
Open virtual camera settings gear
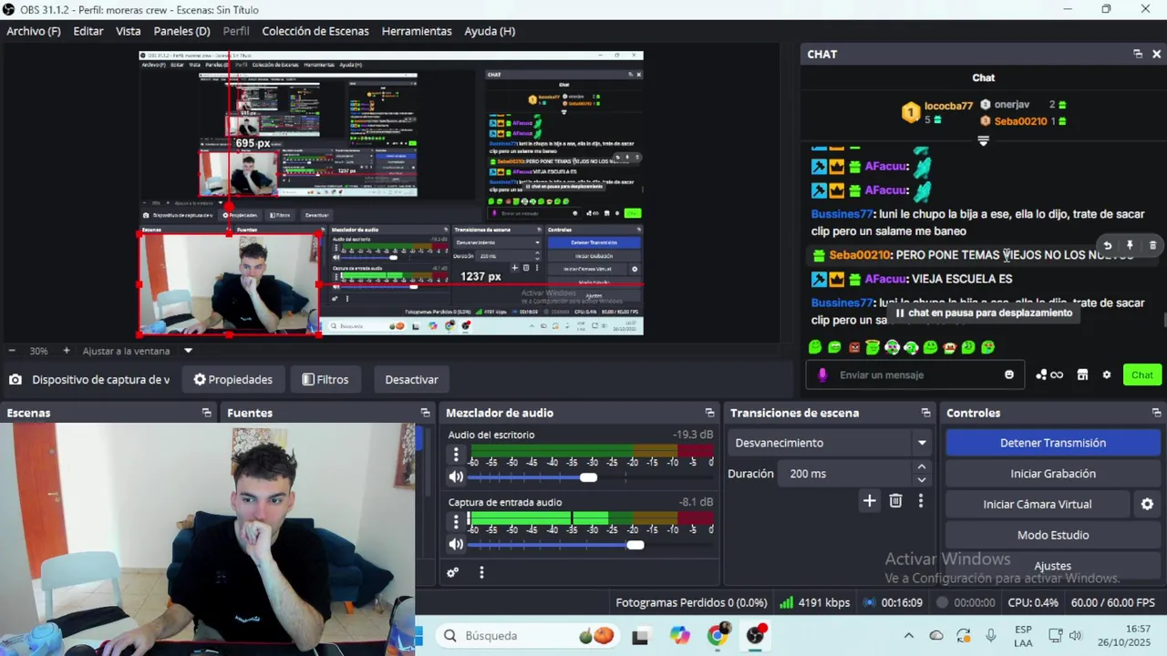point(1147,504)
